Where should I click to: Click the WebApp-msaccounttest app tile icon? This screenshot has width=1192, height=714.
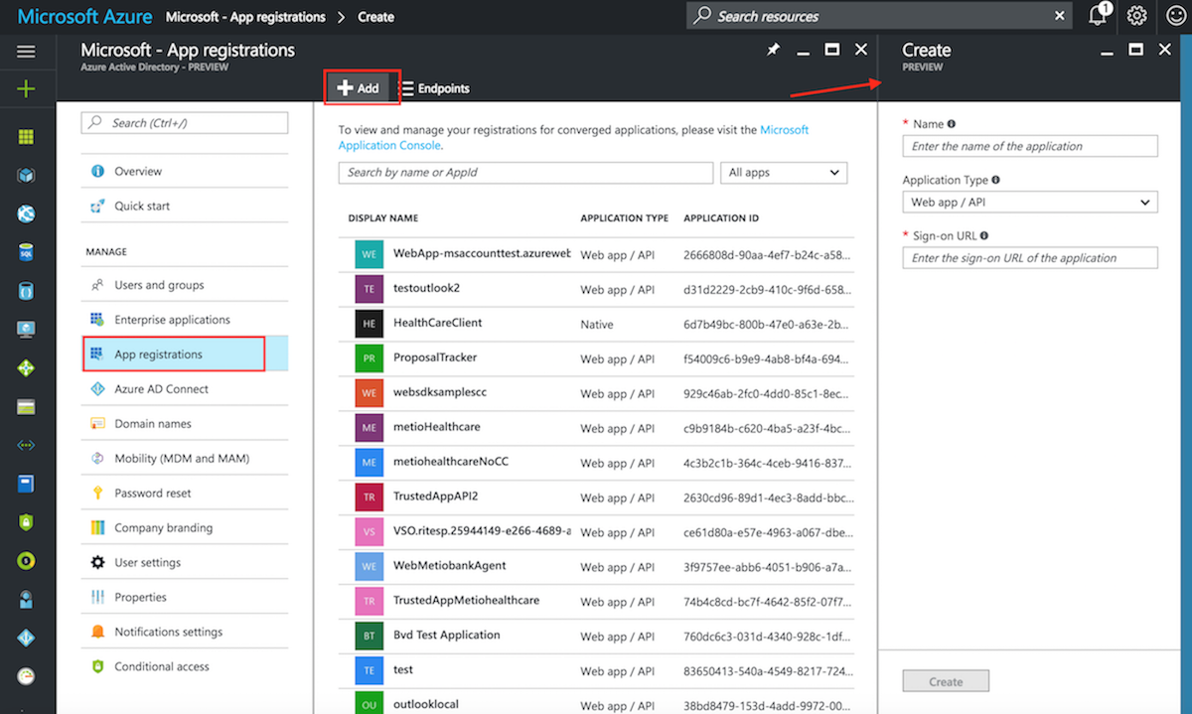(x=369, y=253)
